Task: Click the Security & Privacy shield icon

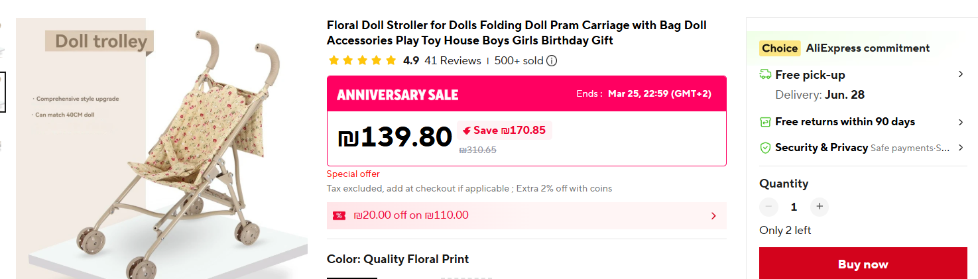Action: click(x=765, y=148)
